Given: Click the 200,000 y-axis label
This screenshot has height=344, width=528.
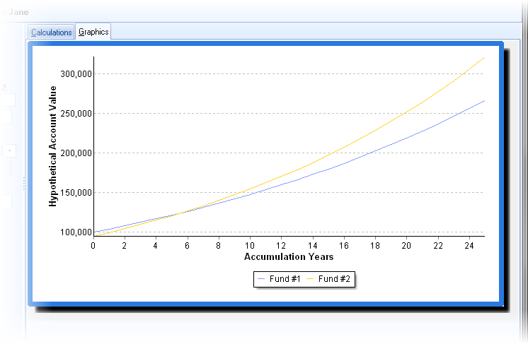Looking at the screenshot, I should [x=76, y=153].
